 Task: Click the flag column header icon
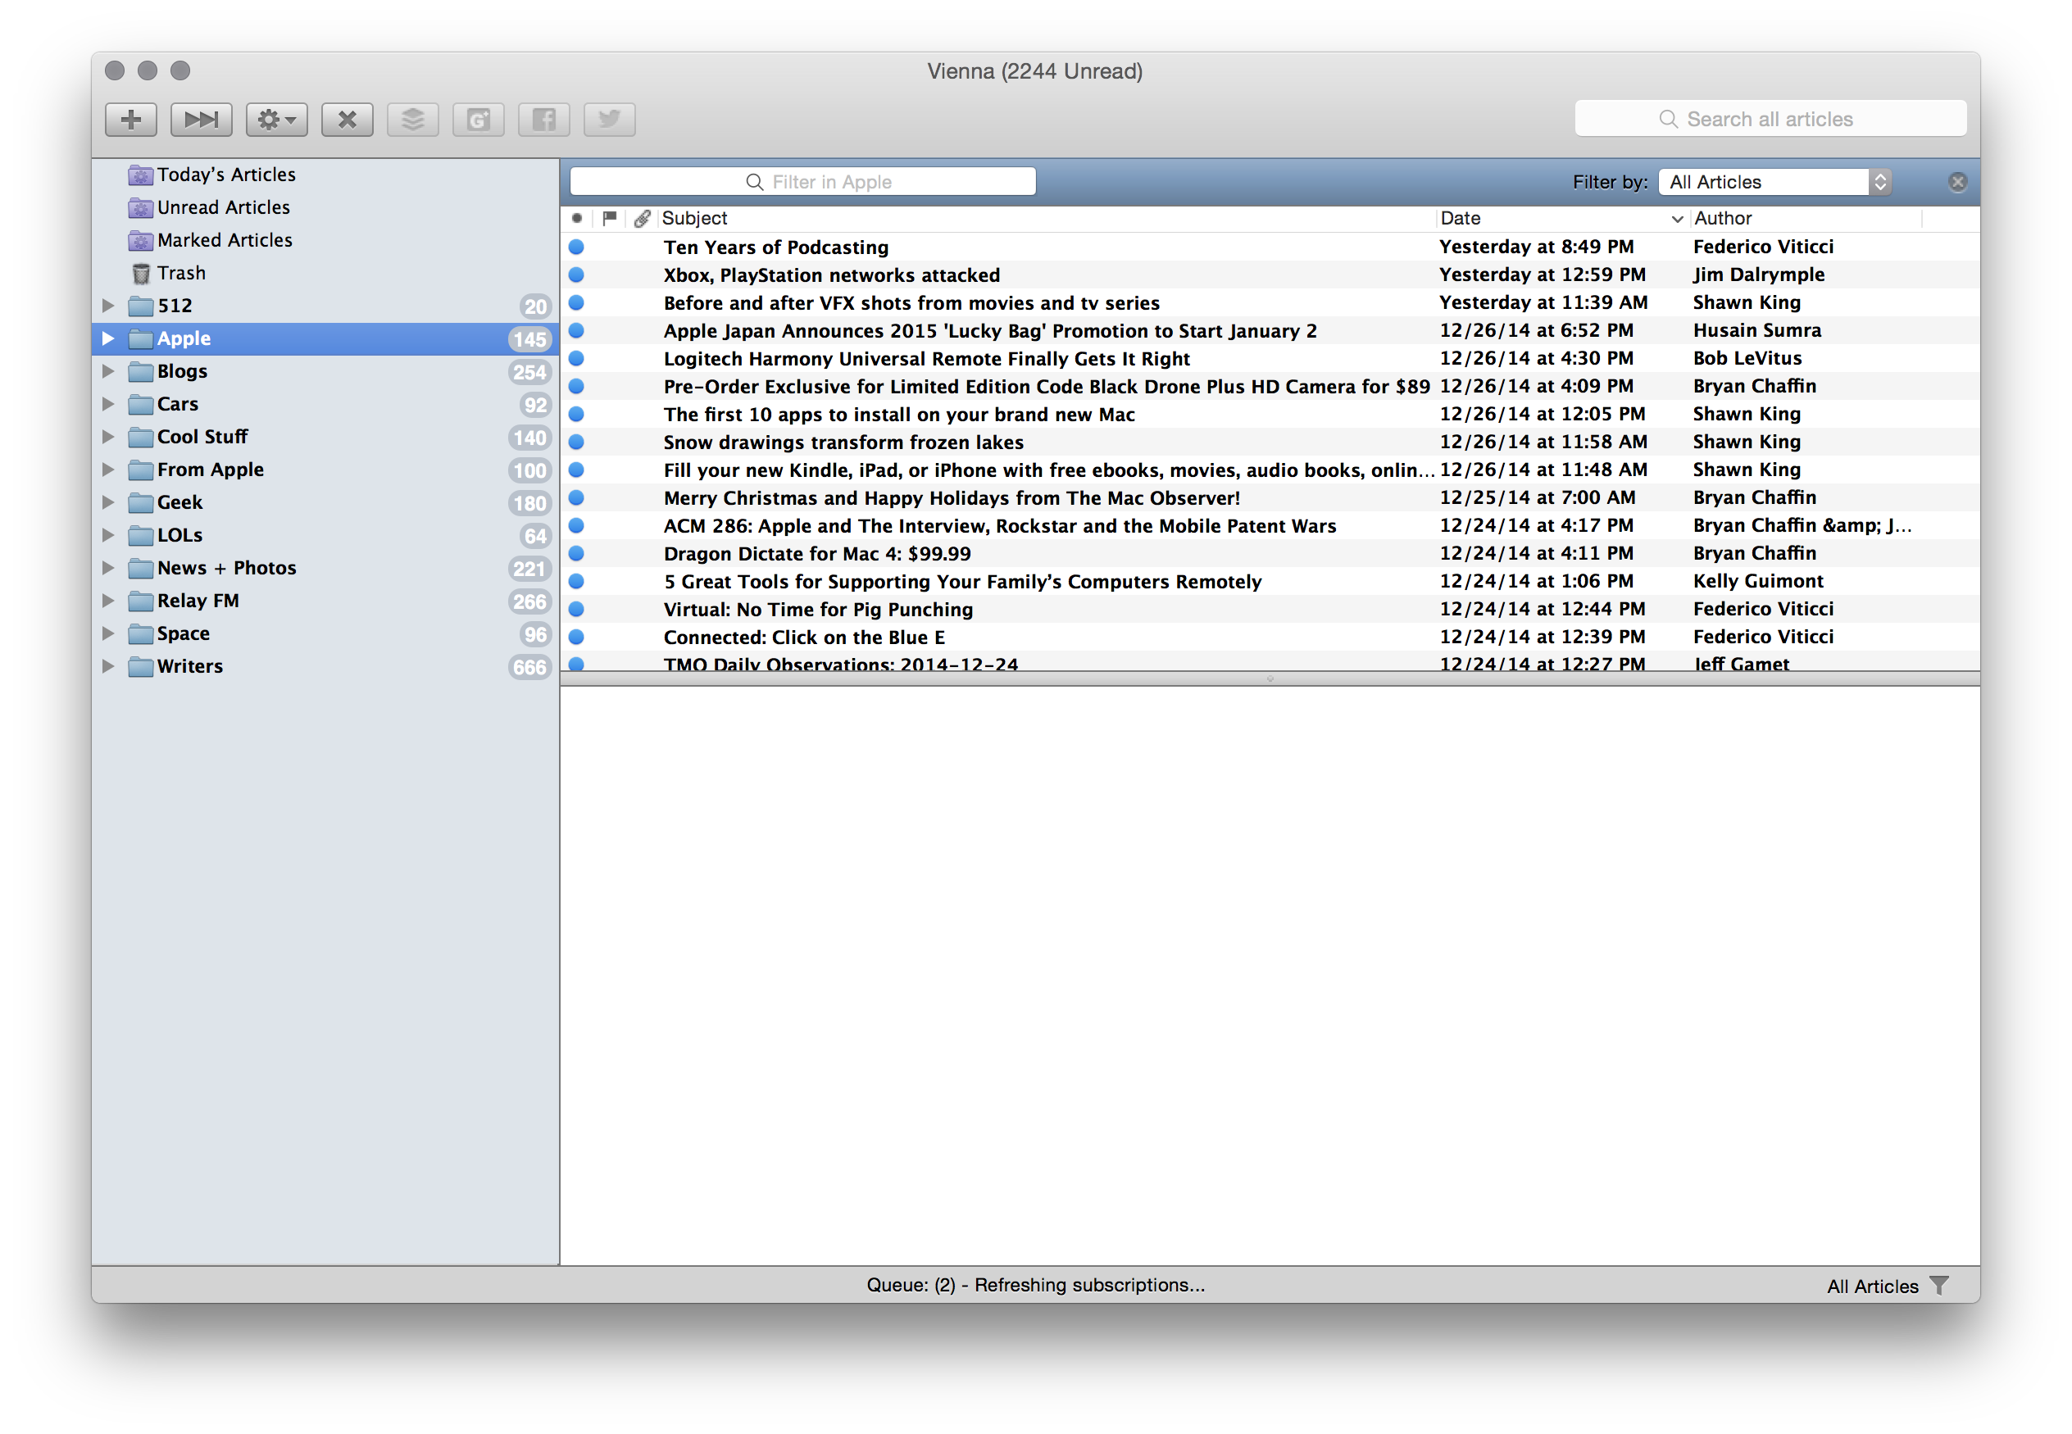click(x=610, y=218)
